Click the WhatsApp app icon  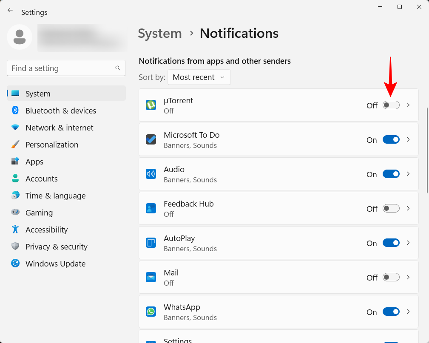tap(151, 312)
